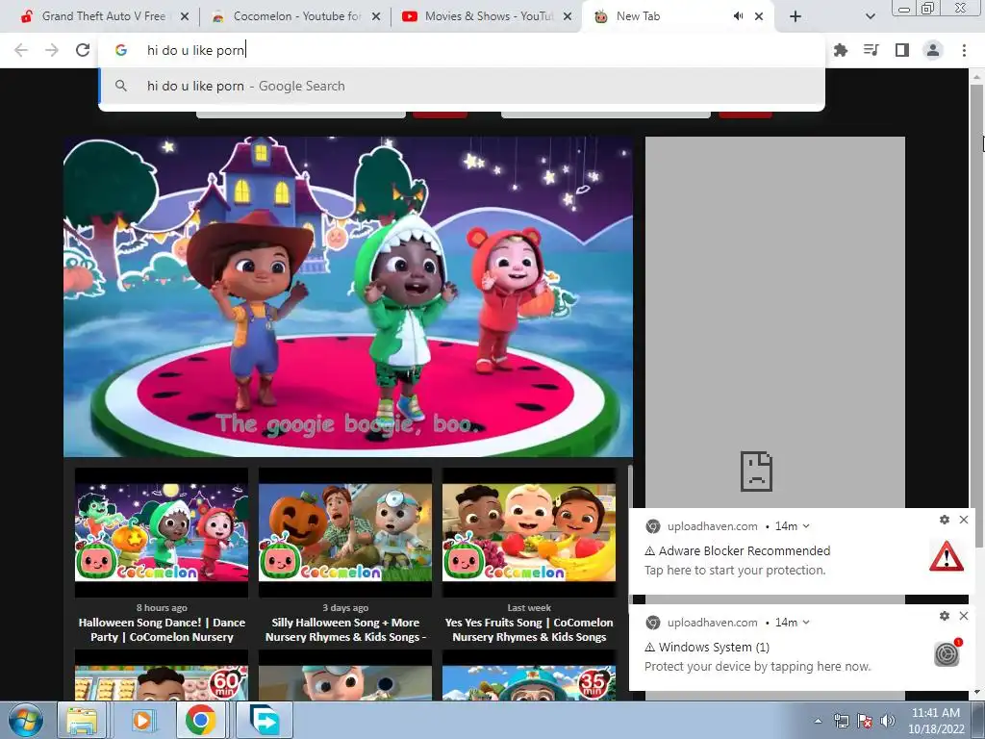Screen dimensions: 985x739
Task: Switch to Cocomelon - Youtube tab
Action: (x=295, y=16)
